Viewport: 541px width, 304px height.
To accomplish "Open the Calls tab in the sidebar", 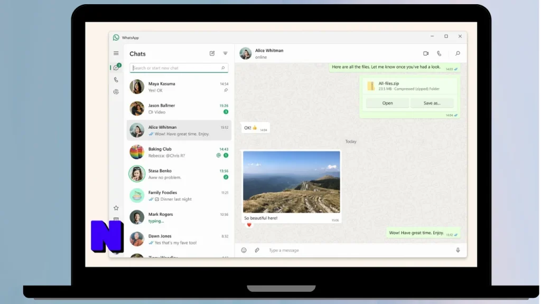I will [x=116, y=80].
